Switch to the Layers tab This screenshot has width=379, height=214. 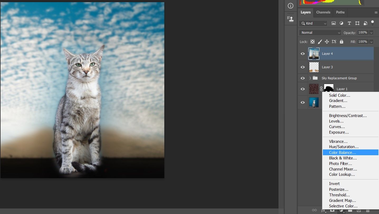click(x=306, y=12)
